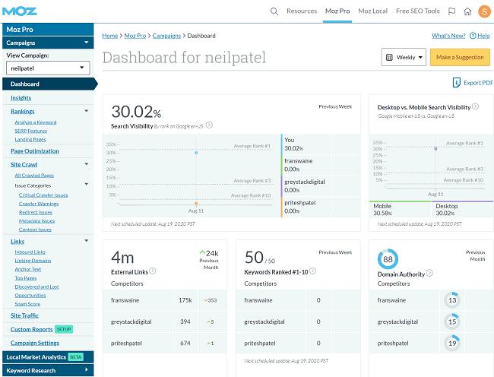This screenshot has width=494, height=377.
Task: Open Discovered and Lost link
Action: 37,287
